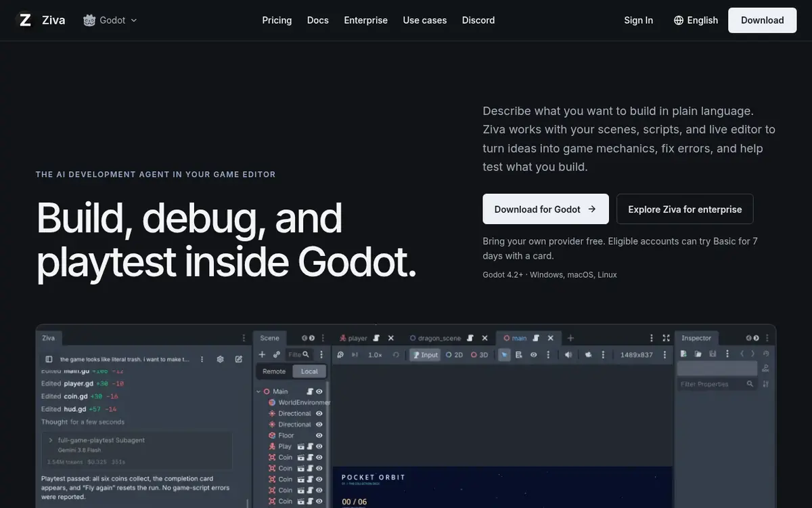Viewport: 812px width, 508px height.
Task: Click the next frame icon
Action: pos(355,355)
